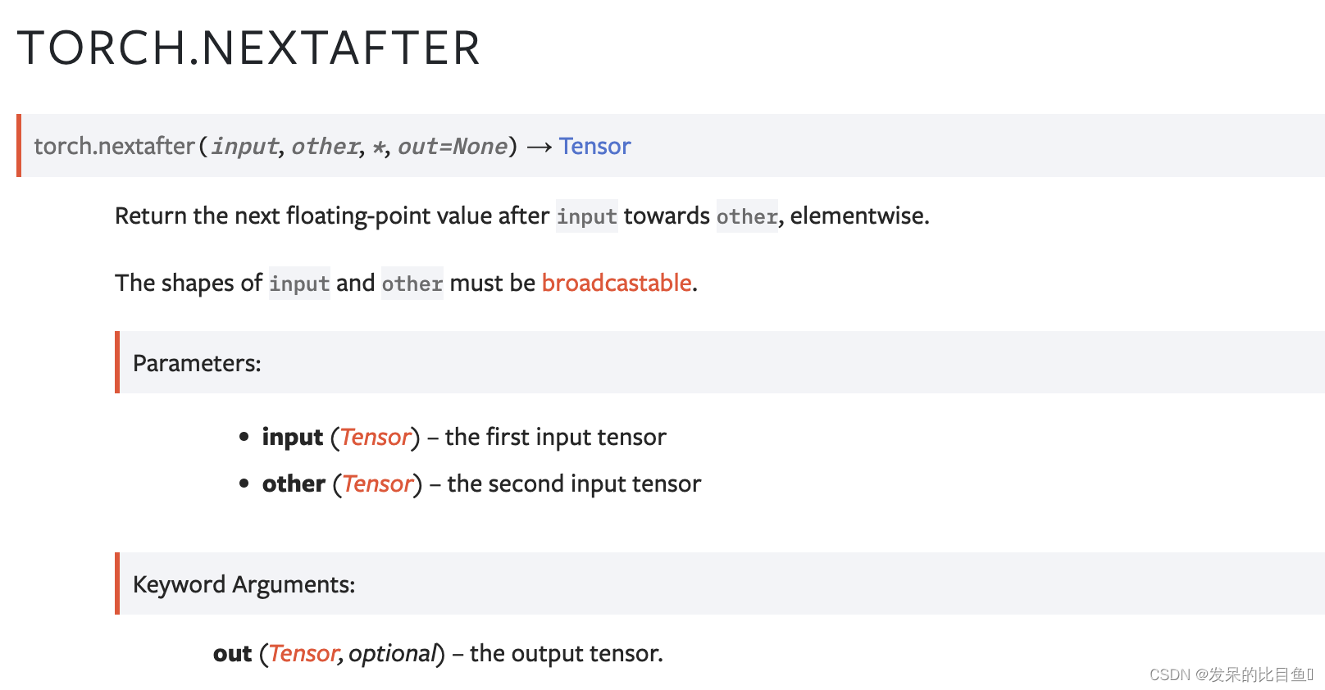Open the Tensor type link beside out argument
The width and height of the screenshot is (1325, 690).
tap(303, 653)
